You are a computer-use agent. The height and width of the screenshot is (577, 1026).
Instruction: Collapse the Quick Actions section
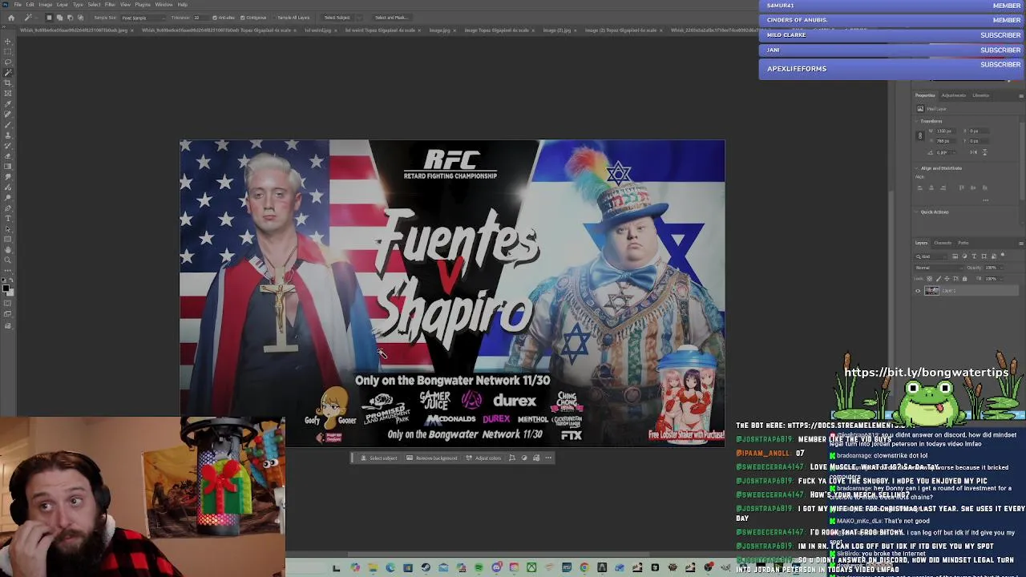[x=918, y=212]
